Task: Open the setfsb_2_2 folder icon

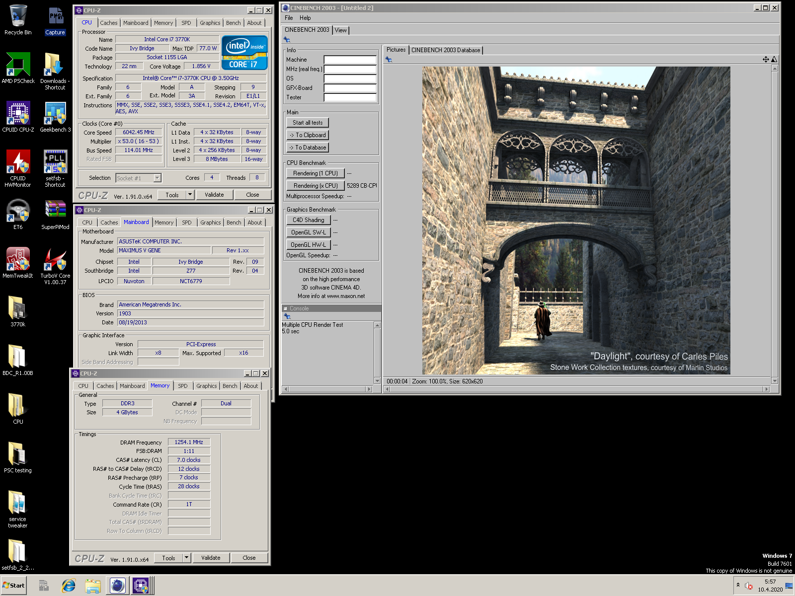Action: (x=18, y=555)
